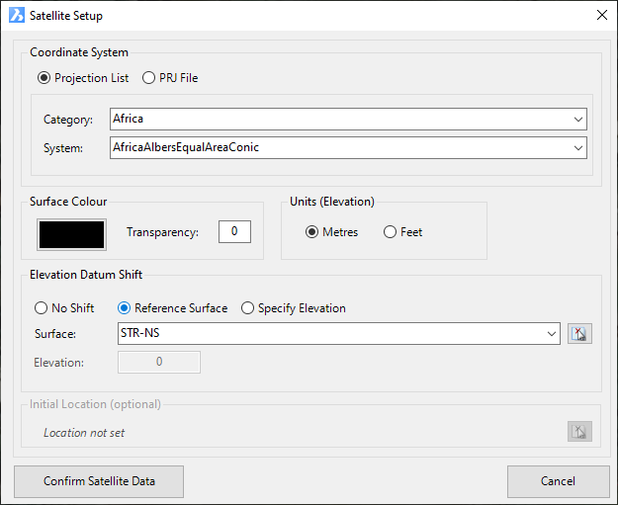Open the Surface dropdown showing STR-NS
The image size is (618, 505).
point(339,334)
